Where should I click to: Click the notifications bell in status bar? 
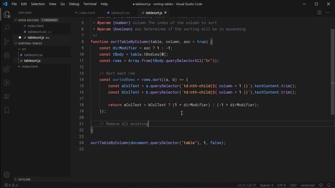pyautogui.click(x=329, y=185)
